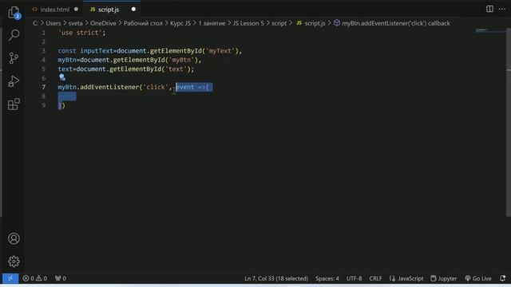Image resolution: width=511 pixels, height=287 pixels.
Task: Open the Extensions view
Action: [14, 104]
